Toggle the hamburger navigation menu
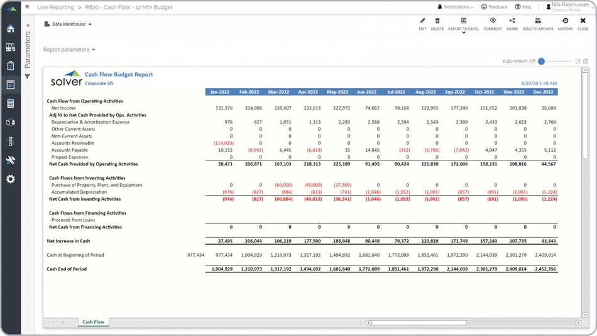The image size is (597, 336). pos(27,7)
